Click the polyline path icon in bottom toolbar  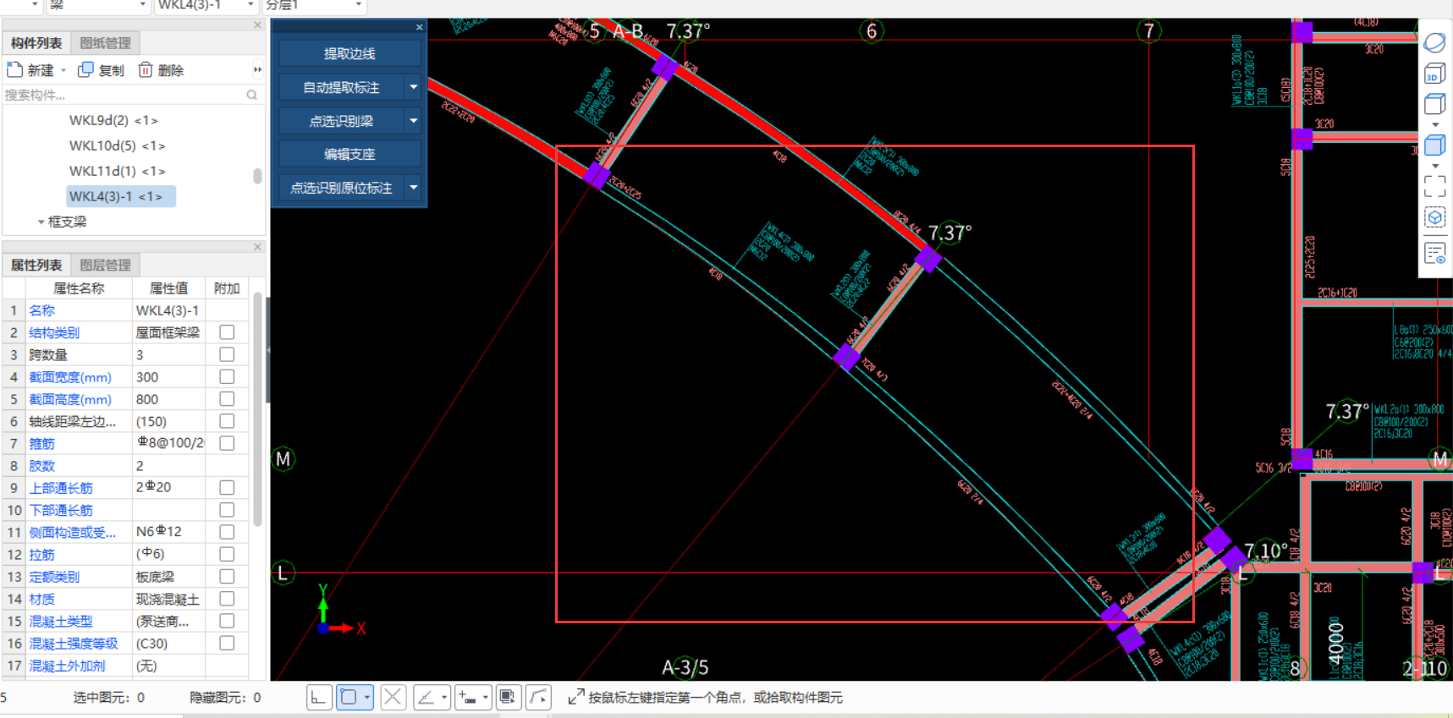click(538, 698)
